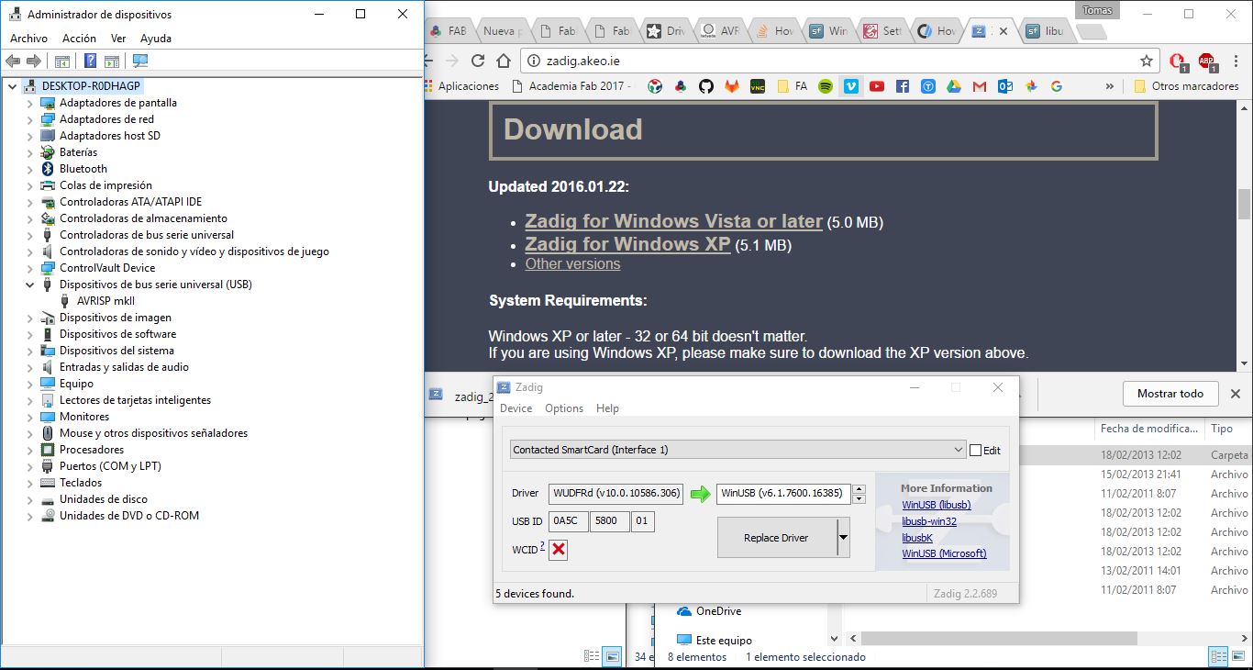Click the Forward arrow in Device Manager toolbar
The image size is (1253, 670).
click(x=34, y=61)
